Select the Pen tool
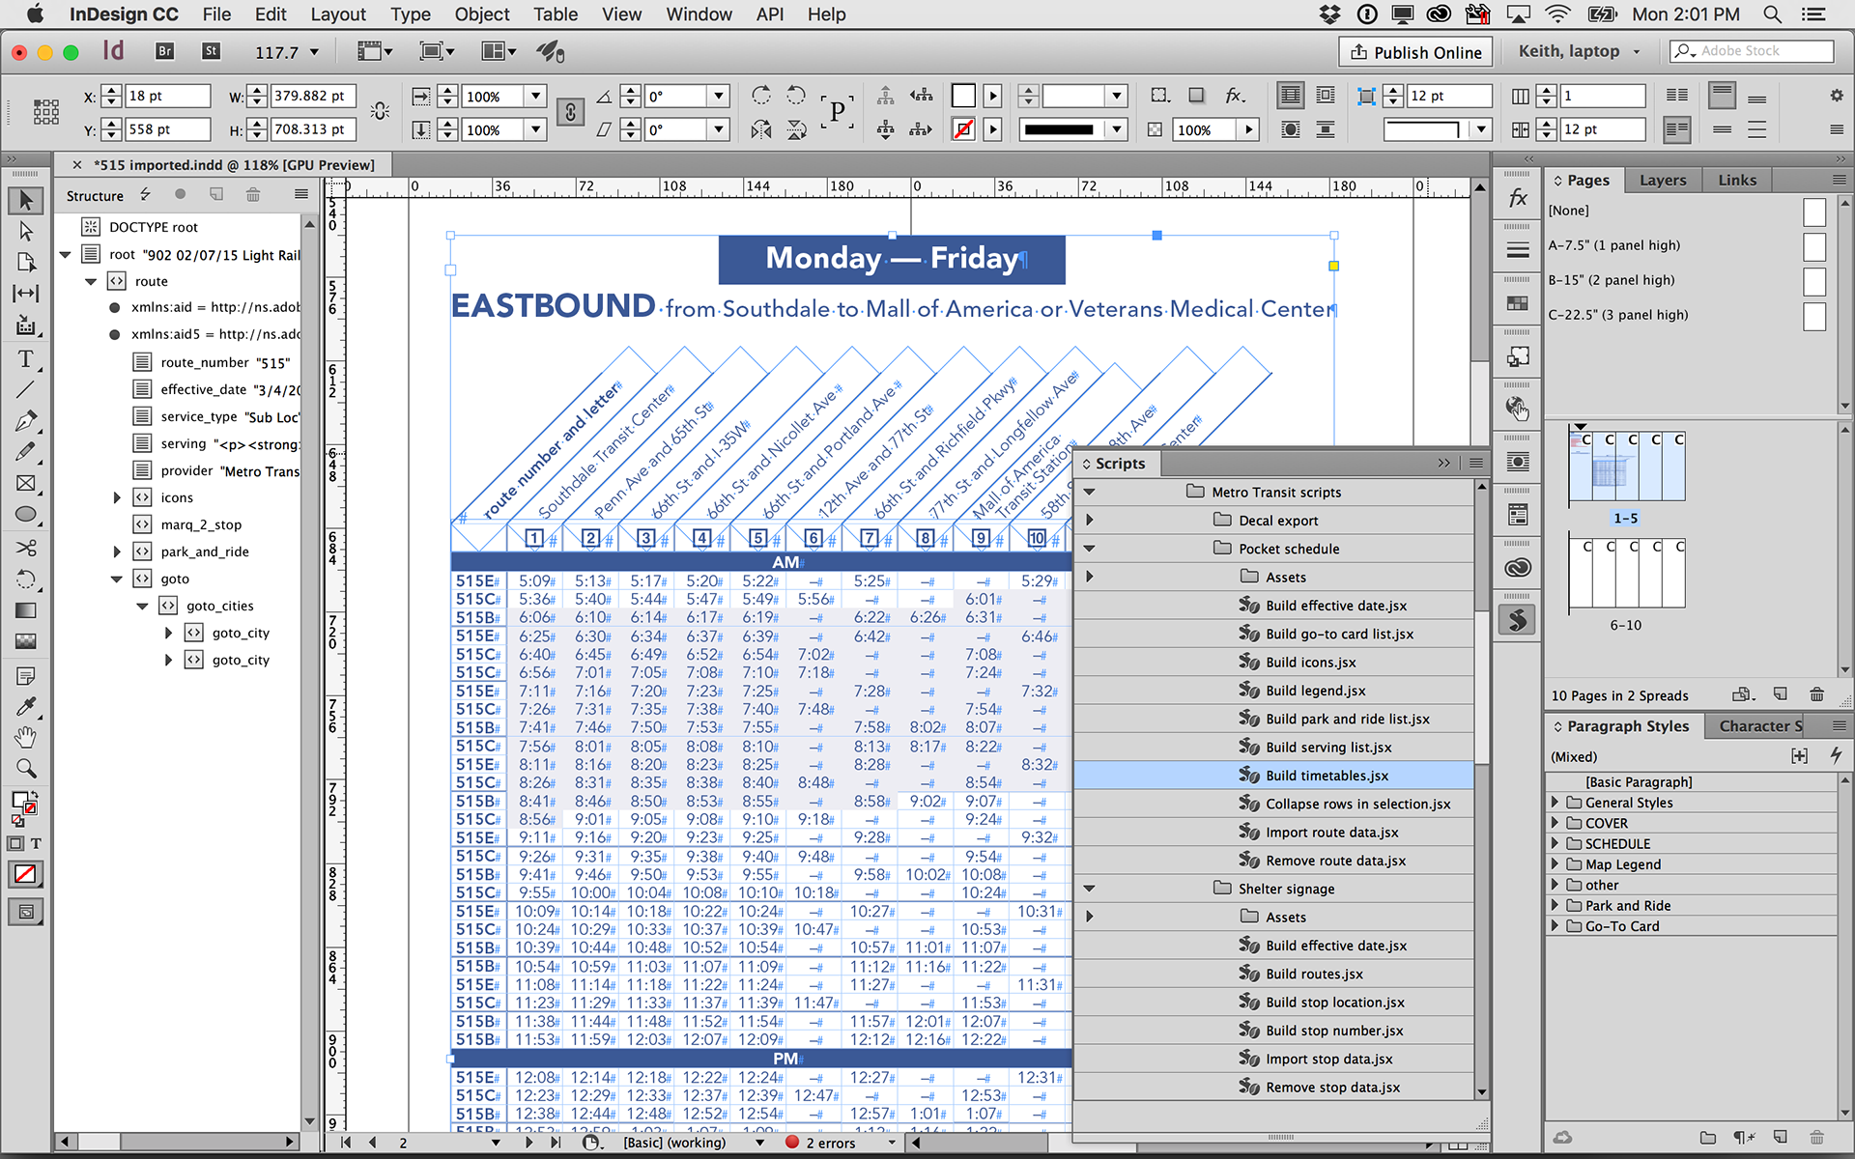 (26, 421)
